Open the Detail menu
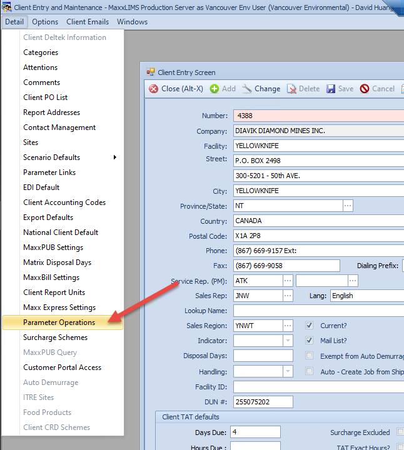404x450 pixels. click(x=14, y=22)
